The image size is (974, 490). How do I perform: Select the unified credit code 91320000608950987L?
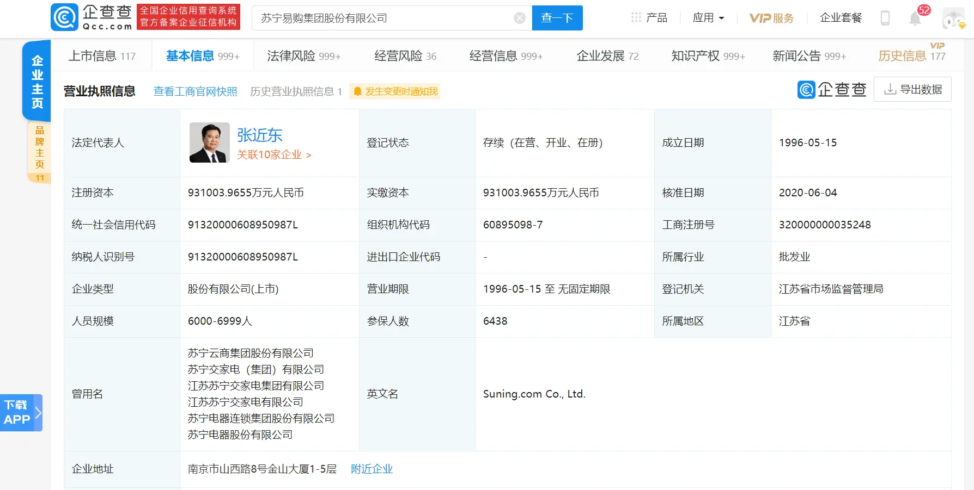(243, 225)
